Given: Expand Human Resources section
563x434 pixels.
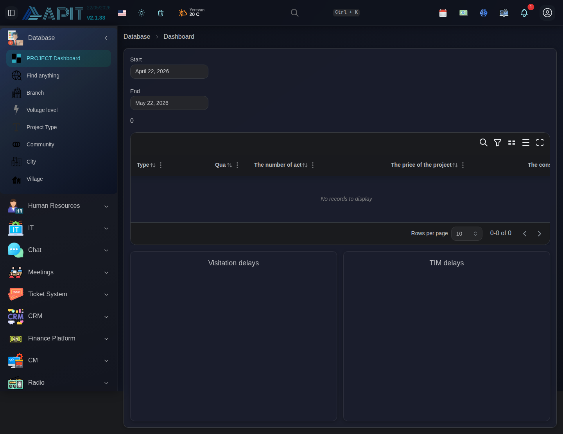Looking at the screenshot, I should (59, 206).
